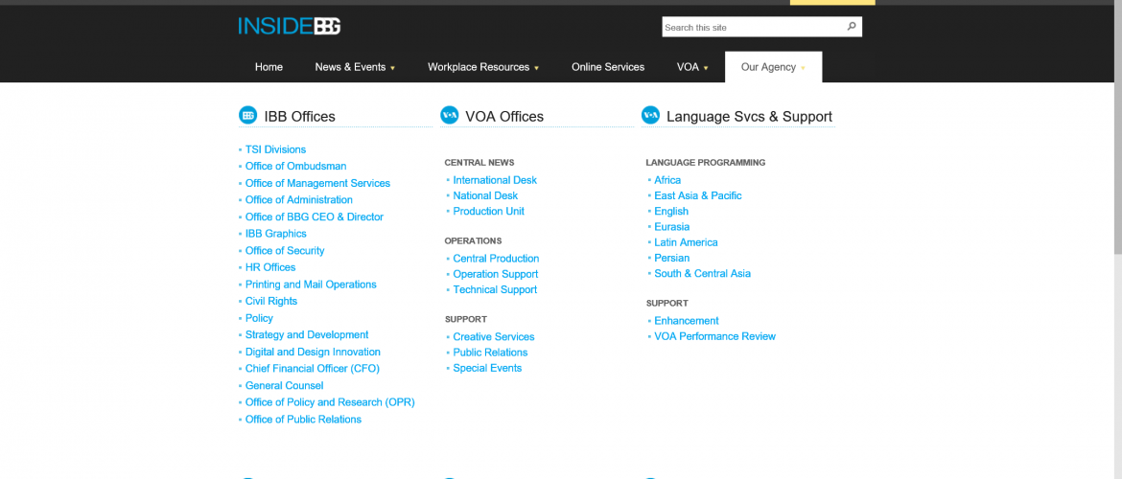Open the Policy link
This screenshot has width=1122, height=479.
259,318
